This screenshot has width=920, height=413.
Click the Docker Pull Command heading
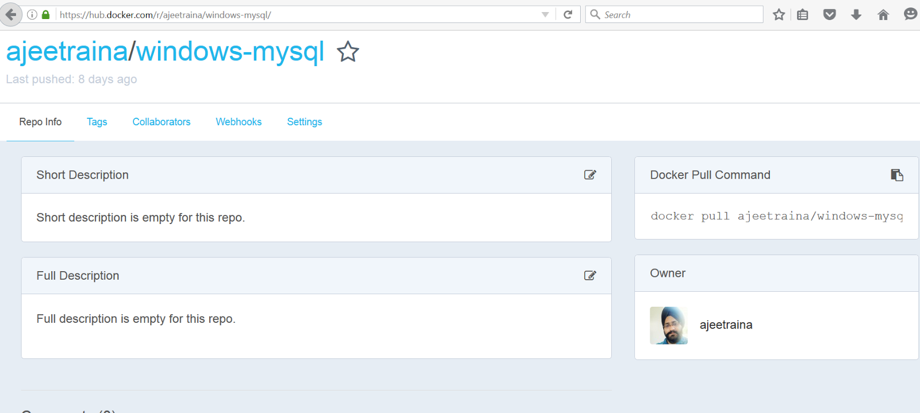click(x=710, y=175)
